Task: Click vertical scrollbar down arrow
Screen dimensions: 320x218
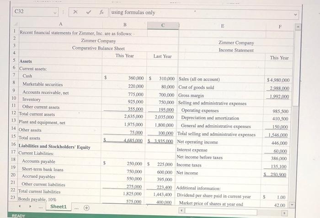Action: coord(292,204)
